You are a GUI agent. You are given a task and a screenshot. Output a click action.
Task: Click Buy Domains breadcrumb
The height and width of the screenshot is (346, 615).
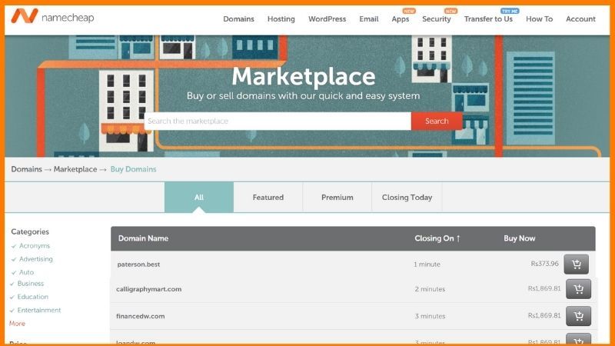[x=133, y=169]
